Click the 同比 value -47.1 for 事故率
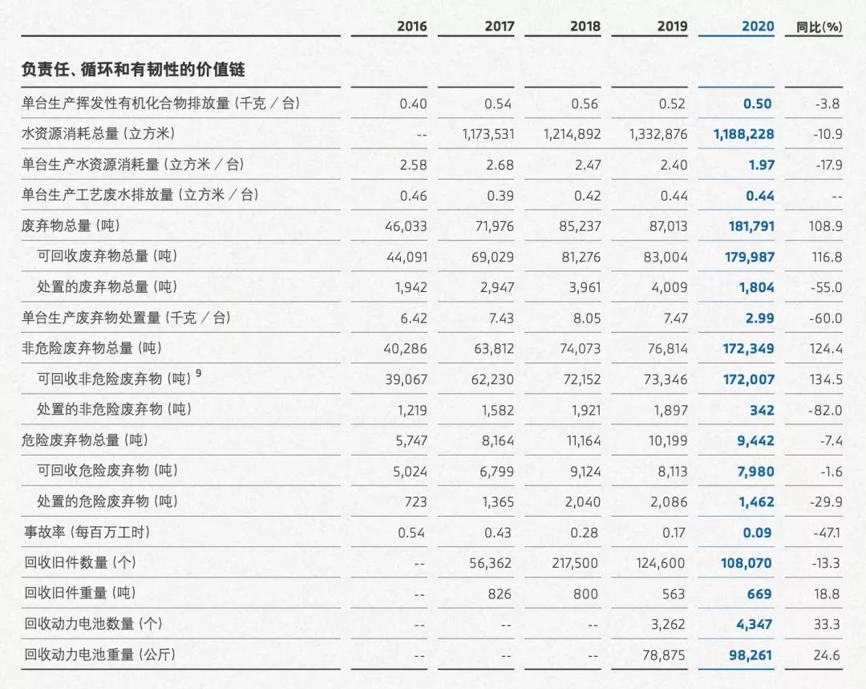Viewport: 866px width, 689px height. click(824, 532)
